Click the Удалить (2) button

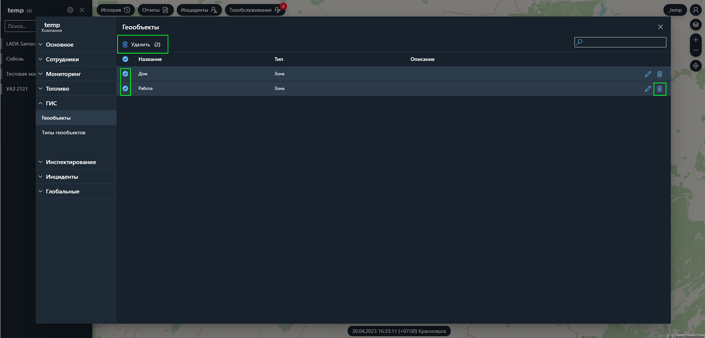pos(142,44)
